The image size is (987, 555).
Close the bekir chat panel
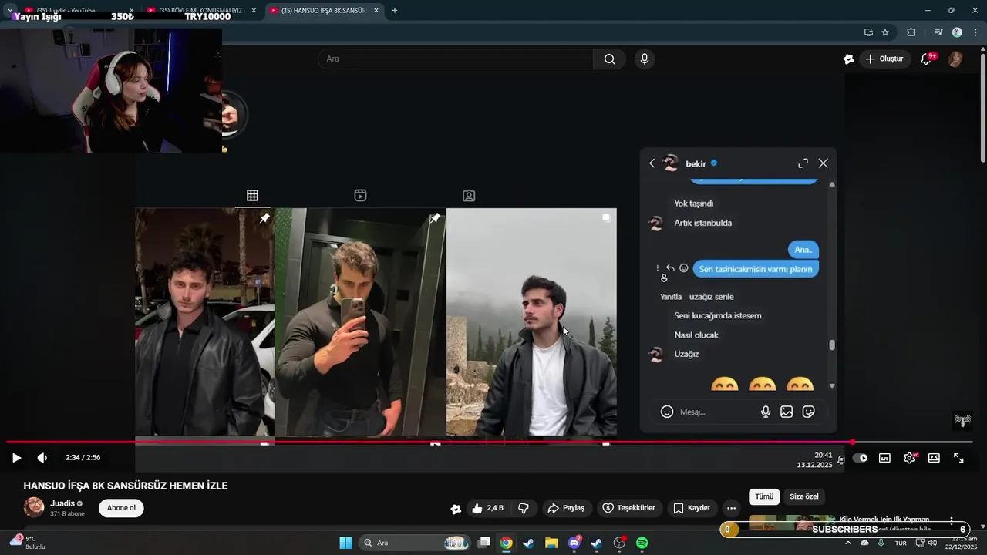(824, 163)
